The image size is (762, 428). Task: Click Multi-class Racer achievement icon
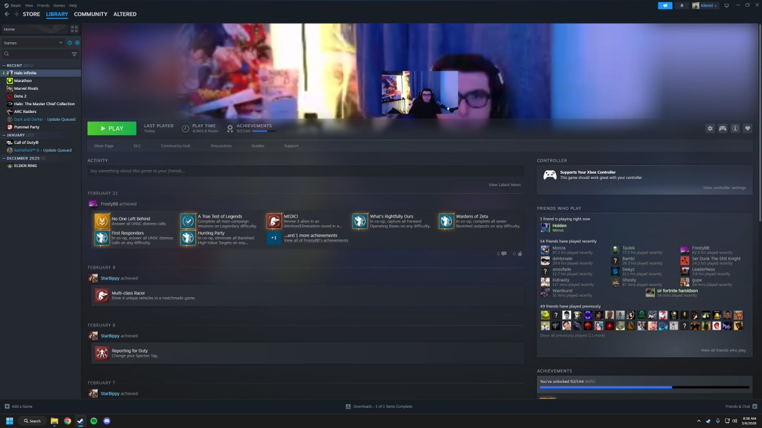tap(102, 295)
